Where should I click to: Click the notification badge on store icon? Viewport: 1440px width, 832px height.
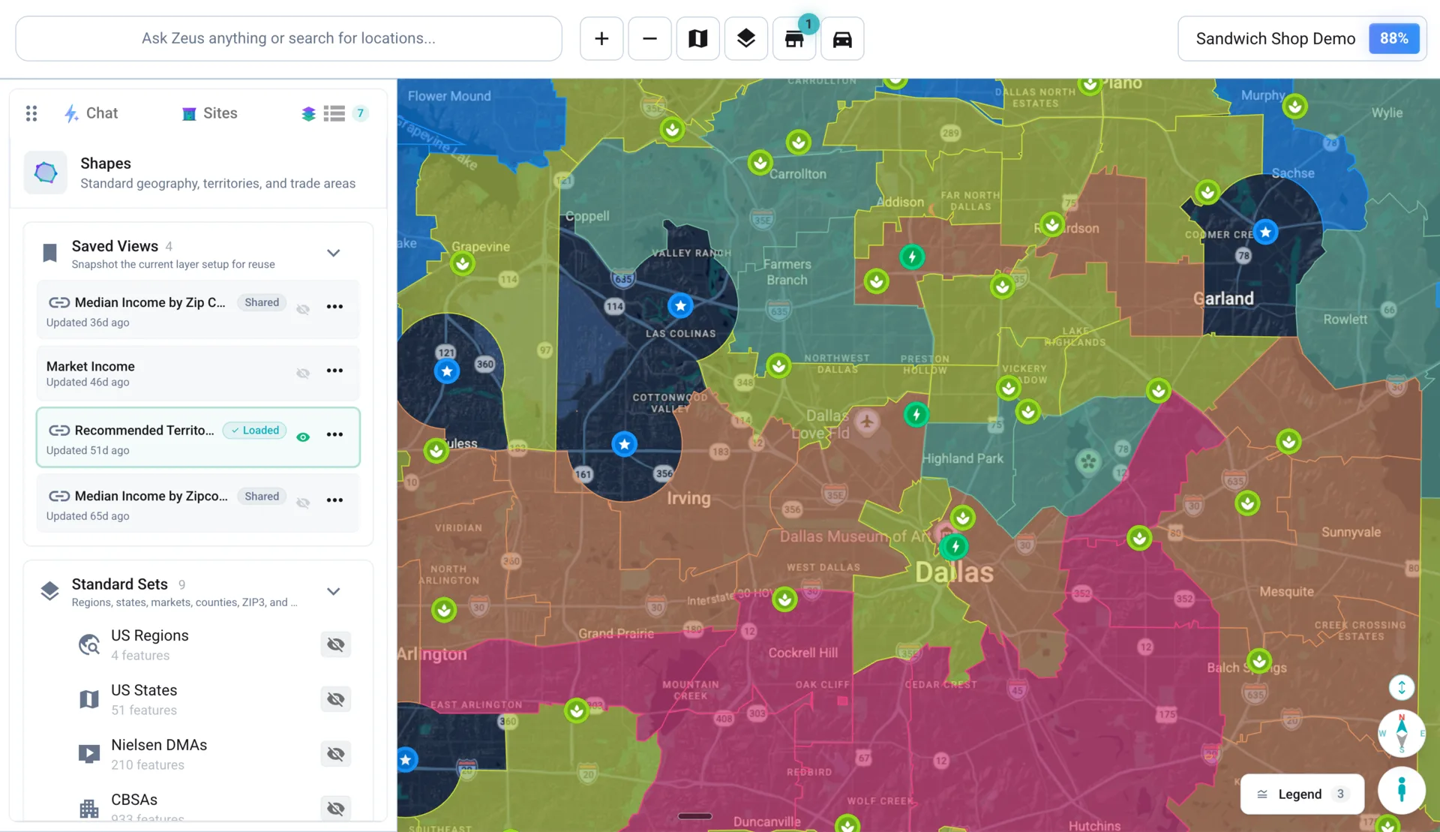click(x=808, y=24)
